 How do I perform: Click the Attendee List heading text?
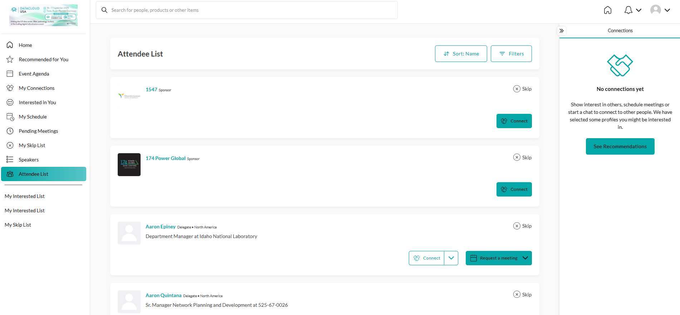140,54
